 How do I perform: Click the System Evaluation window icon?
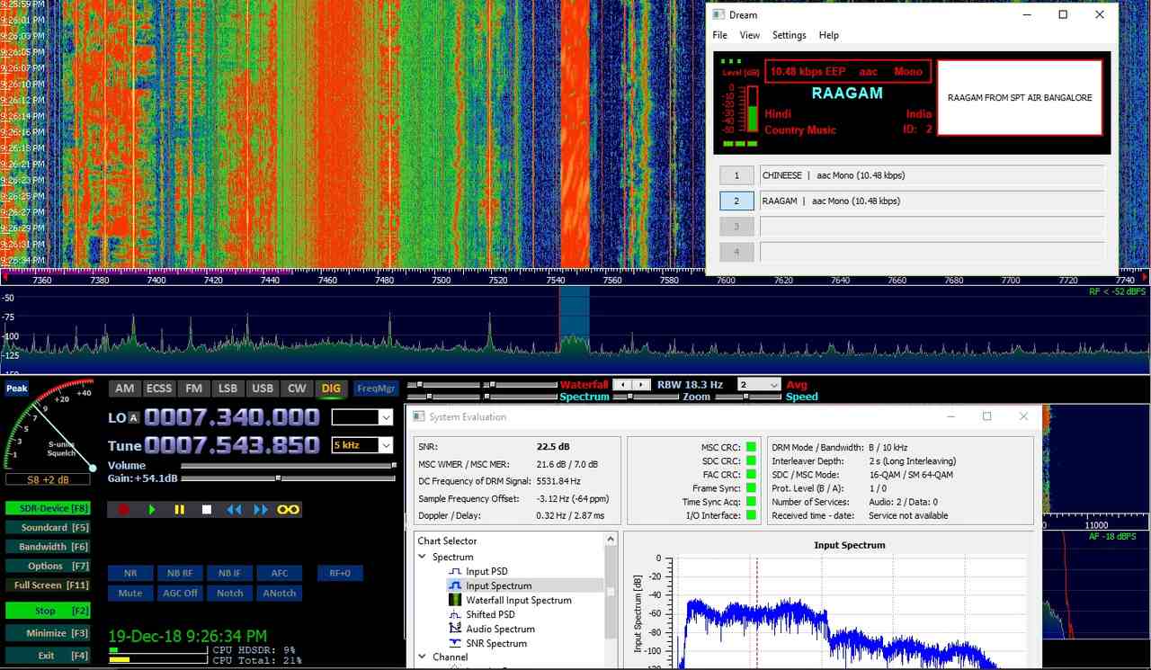pos(420,417)
